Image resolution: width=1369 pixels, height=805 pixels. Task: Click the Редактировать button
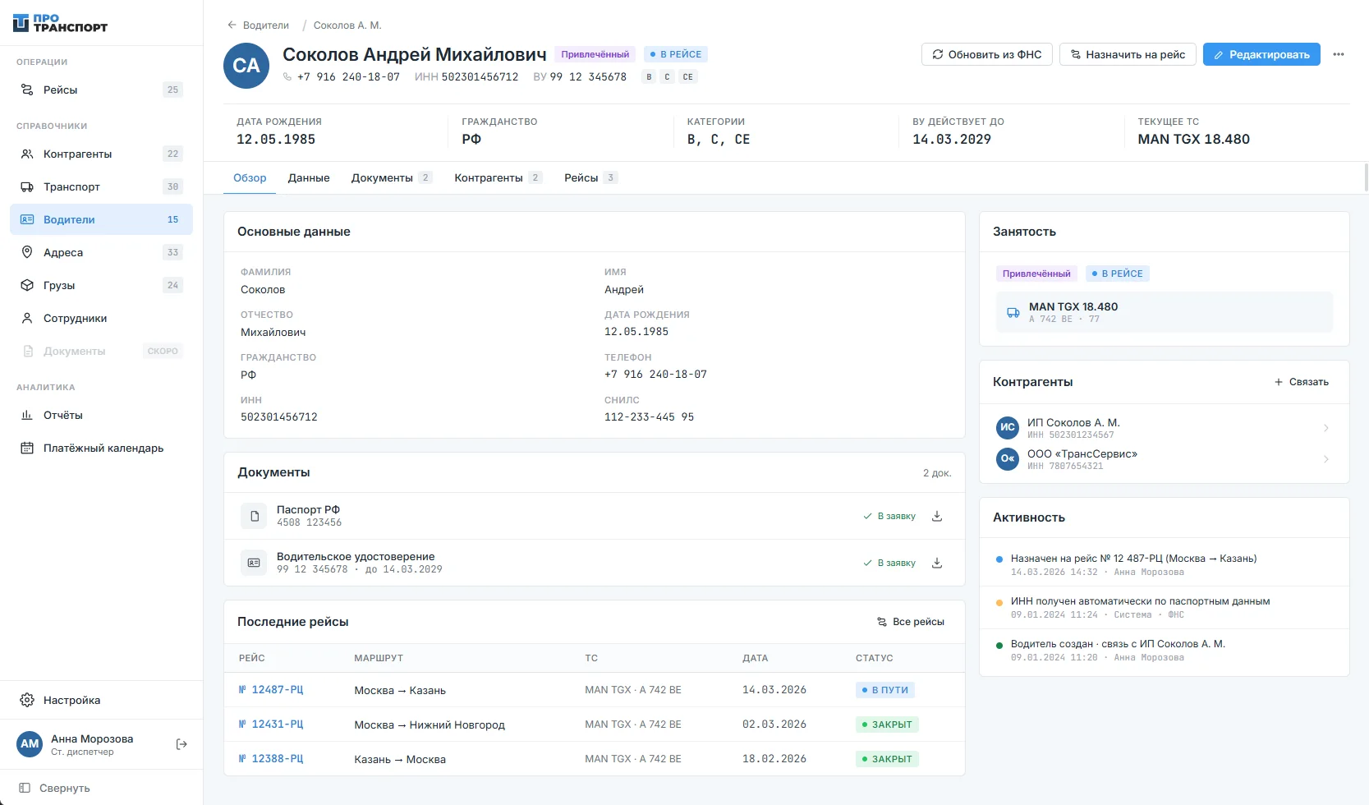point(1261,54)
